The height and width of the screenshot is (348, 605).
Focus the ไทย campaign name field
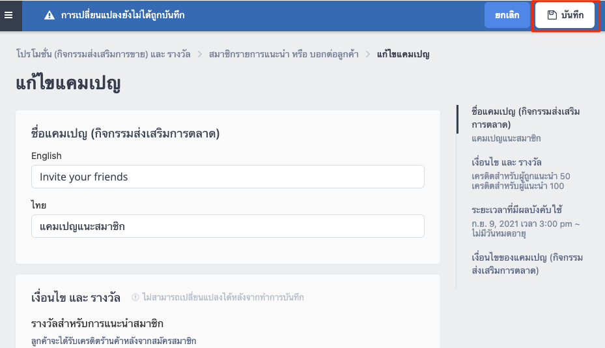tap(228, 226)
